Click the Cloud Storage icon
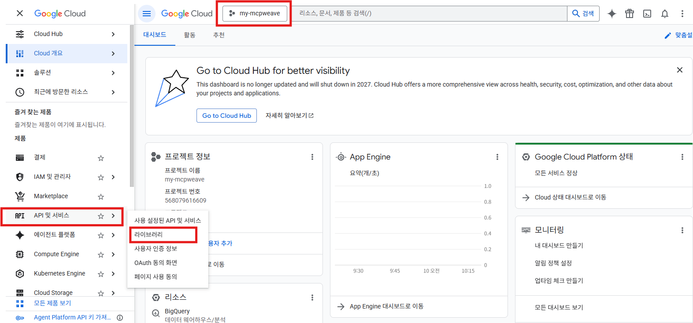The height and width of the screenshot is (323, 693). [20, 293]
